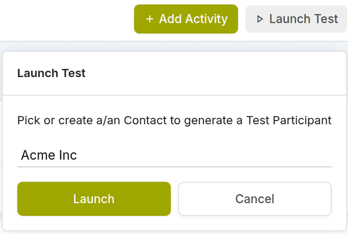Click the Acme Inc text in the field
This screenshot has height=234, width=348.
[49, 155]
